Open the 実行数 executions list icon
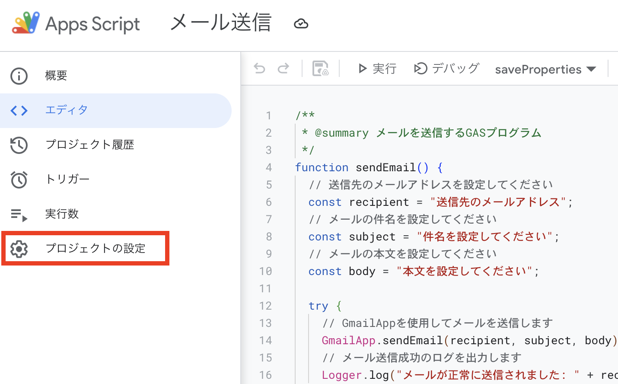618x384 pixels. (19, 214)
